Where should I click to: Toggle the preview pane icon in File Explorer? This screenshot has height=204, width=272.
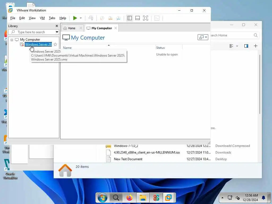(246, 46)
